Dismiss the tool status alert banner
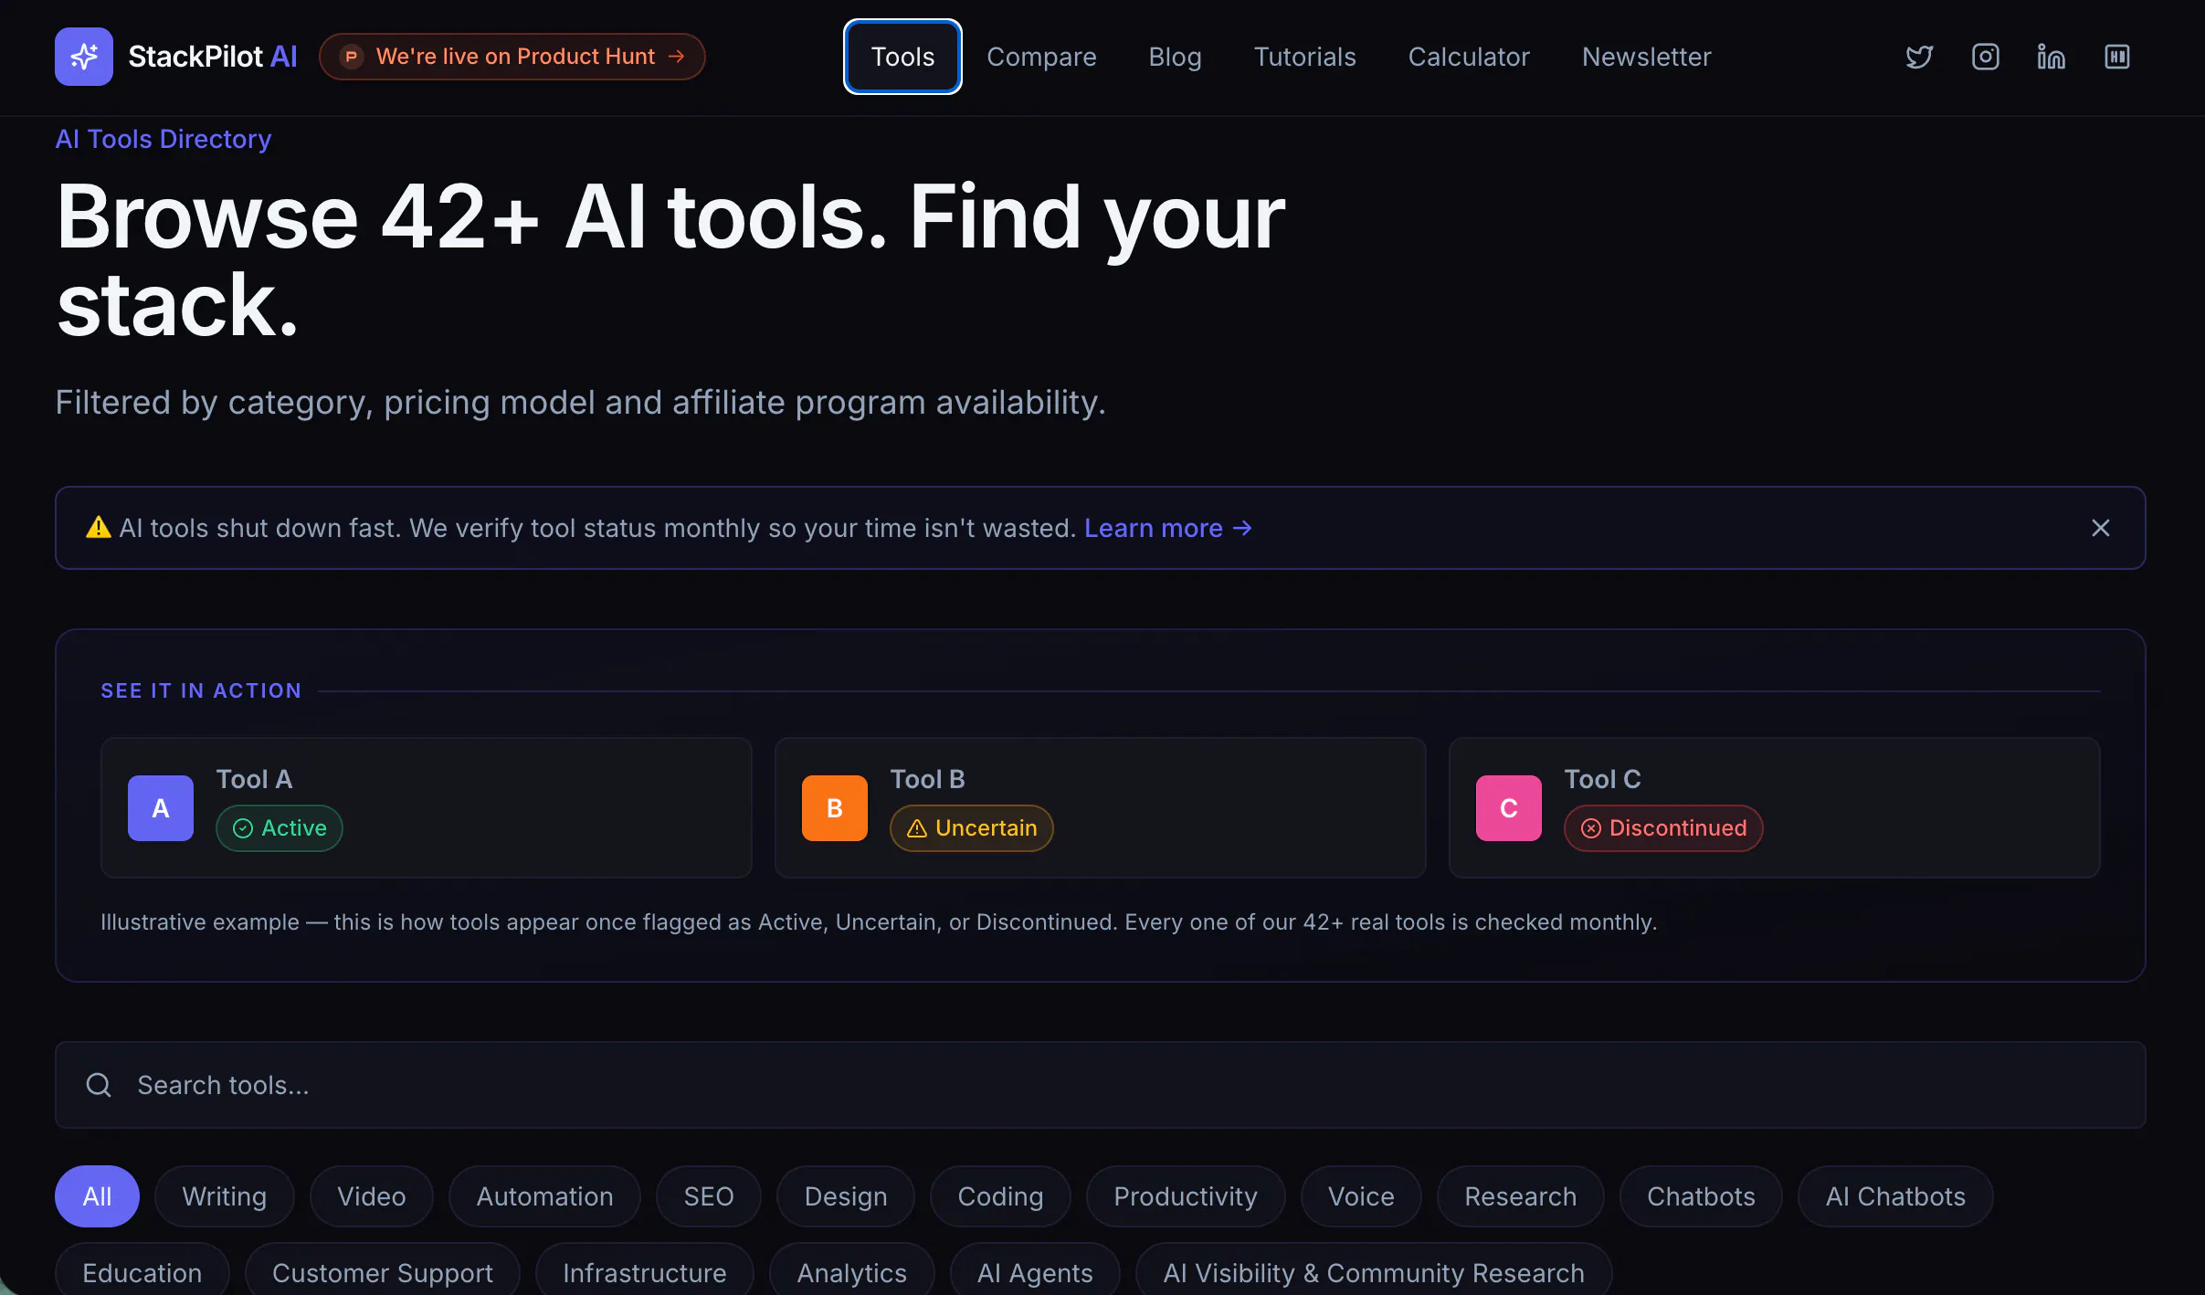Screen dimensions: 2205x1295 2100,528
